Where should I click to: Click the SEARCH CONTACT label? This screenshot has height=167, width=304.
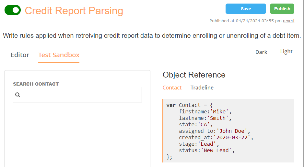[x=36, y=84]
